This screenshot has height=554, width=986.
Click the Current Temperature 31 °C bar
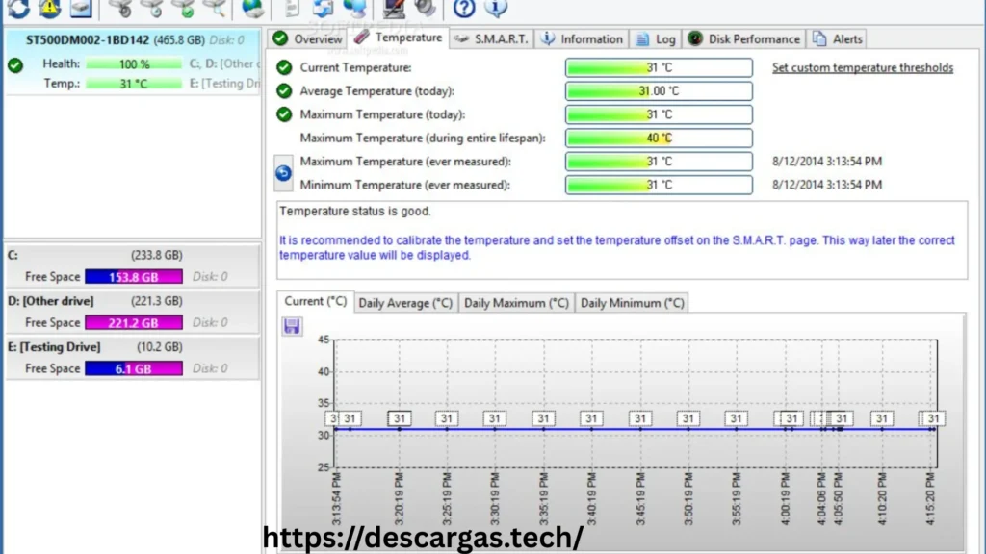[x=659, y=67]
